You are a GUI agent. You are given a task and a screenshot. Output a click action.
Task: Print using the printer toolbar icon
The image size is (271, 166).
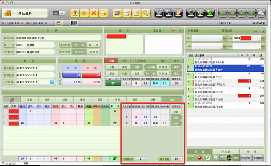127,13
